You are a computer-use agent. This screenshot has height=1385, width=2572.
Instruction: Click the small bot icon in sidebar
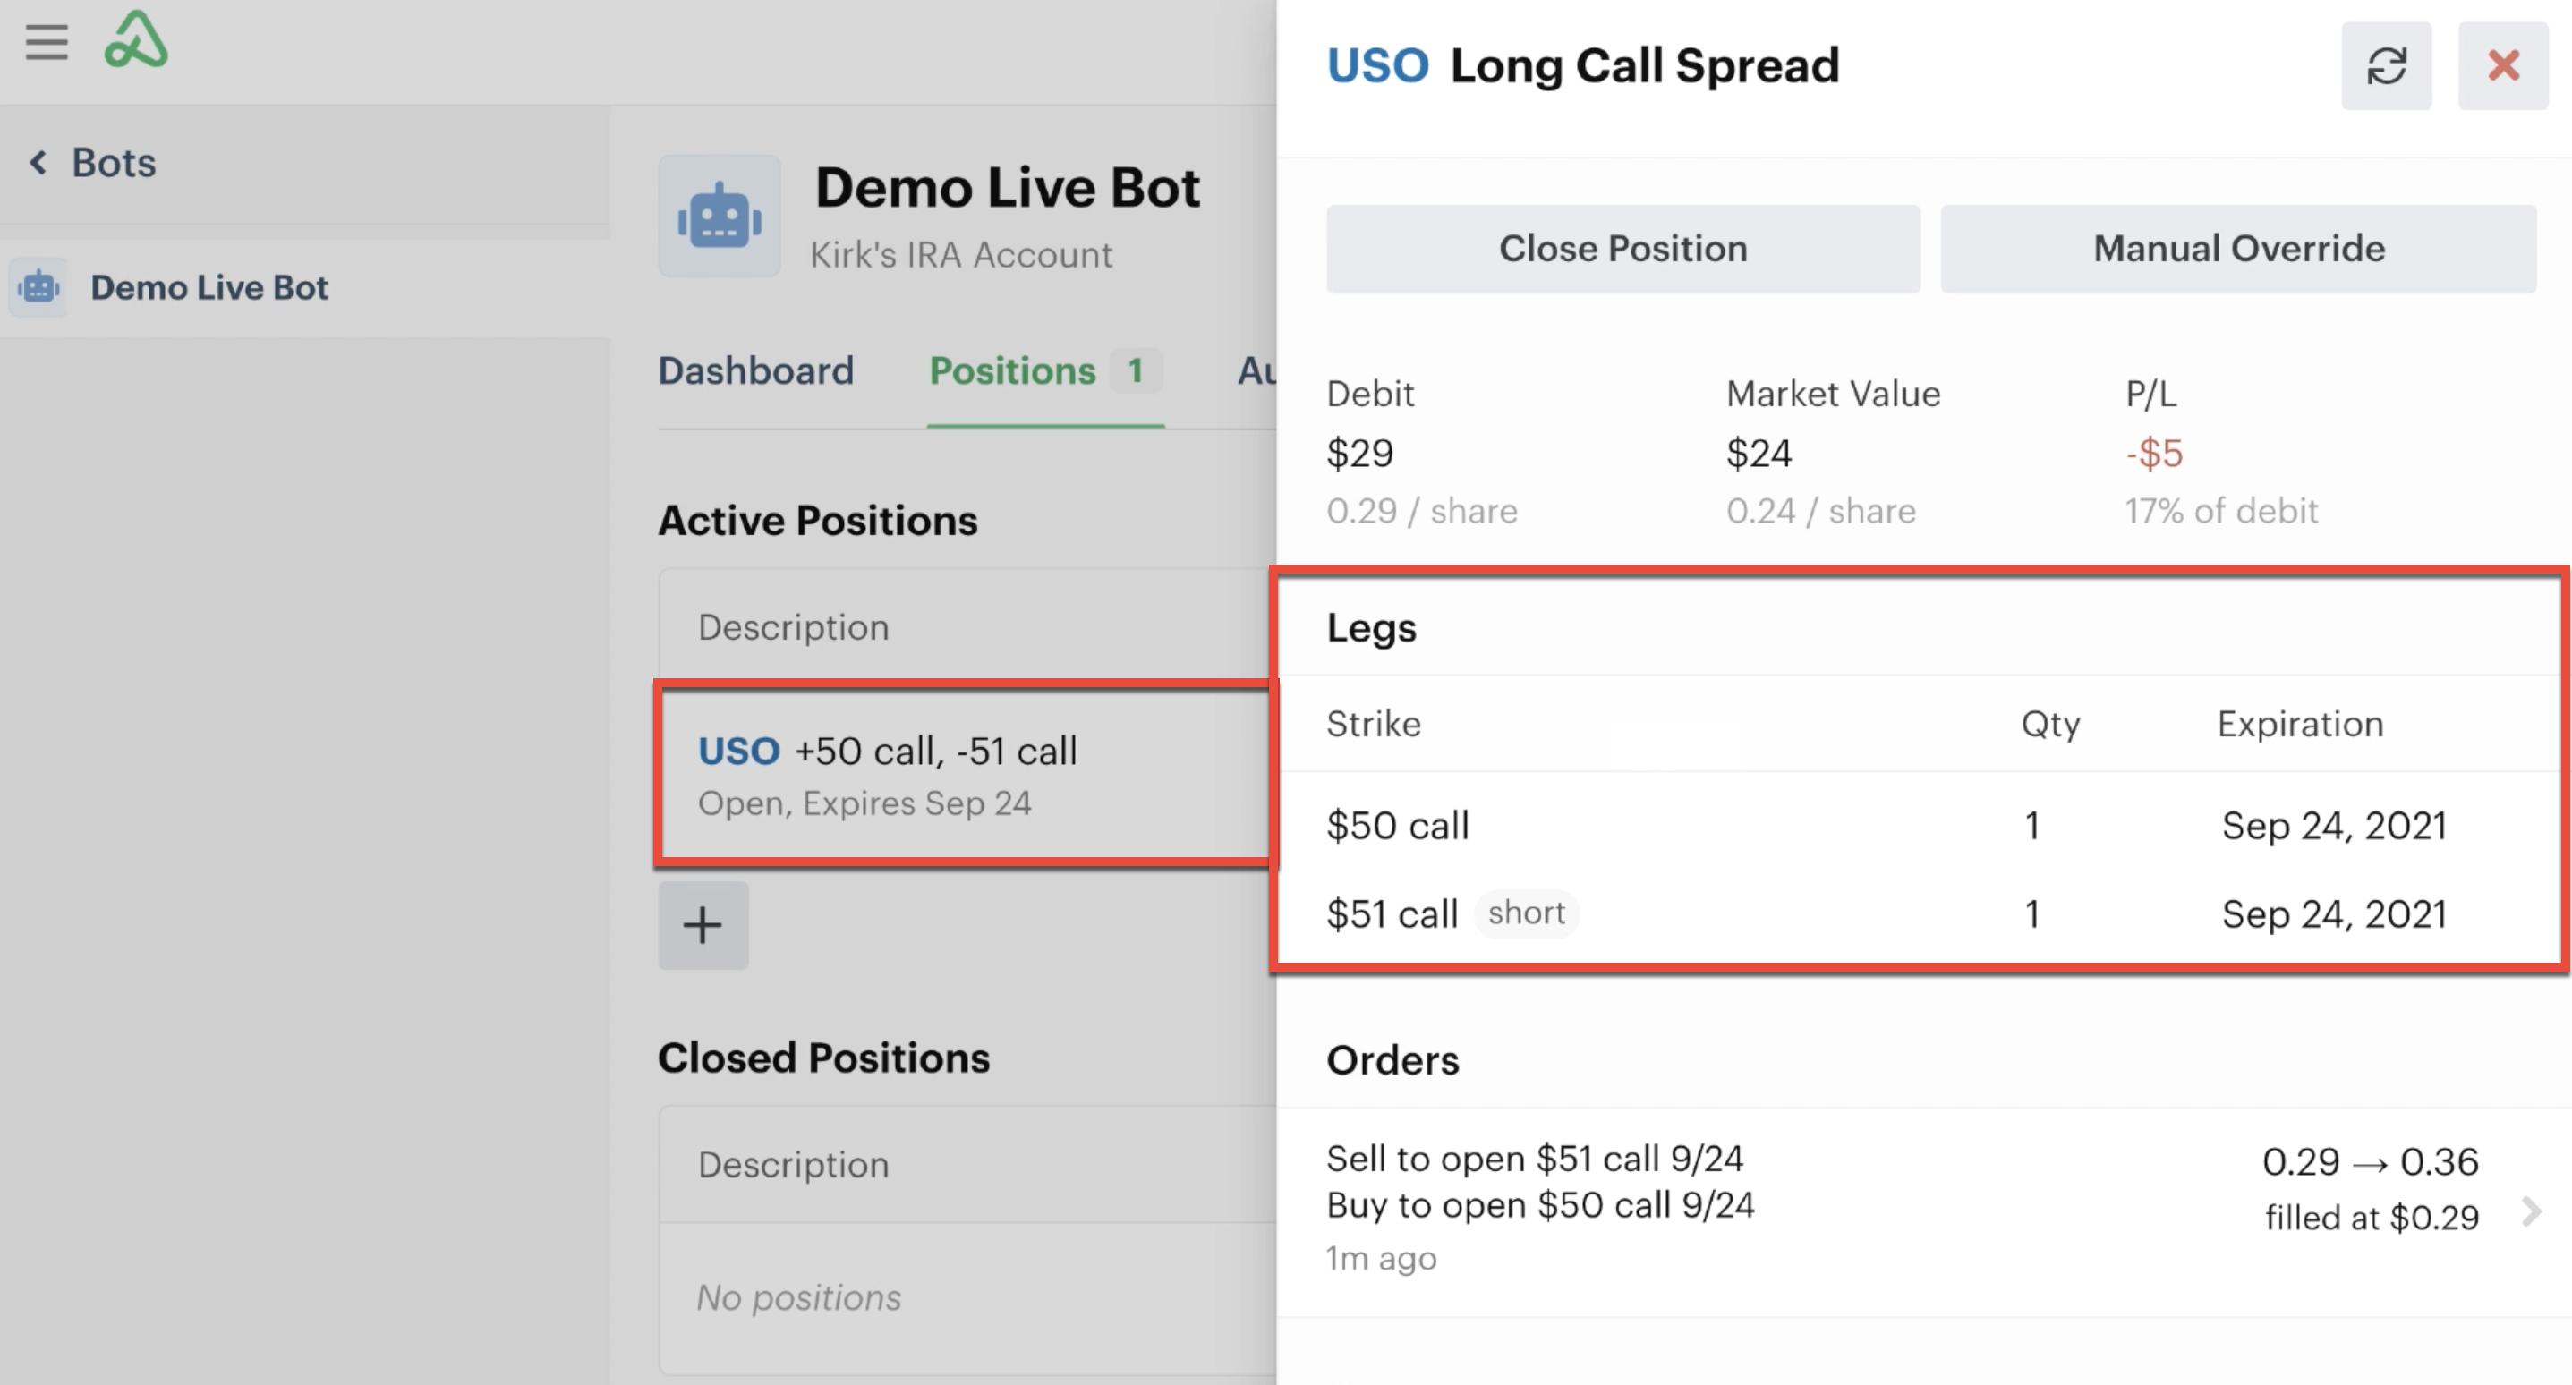coord(39,287)
